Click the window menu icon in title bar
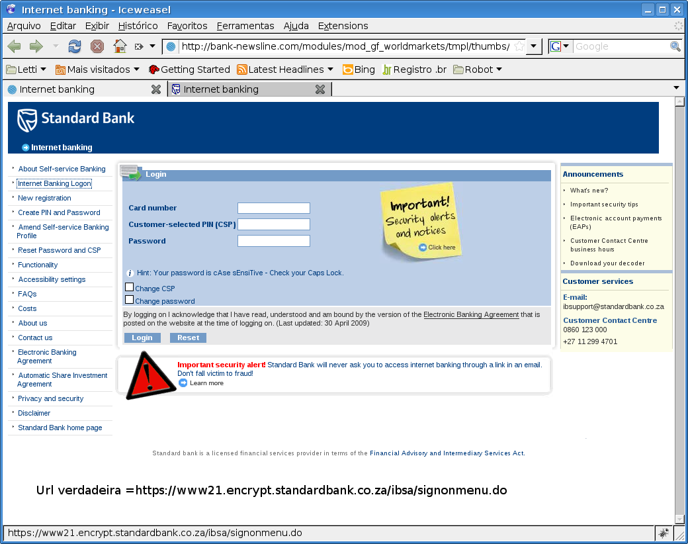Viewport: 688px width, 544px height. [x=11, y=9]
